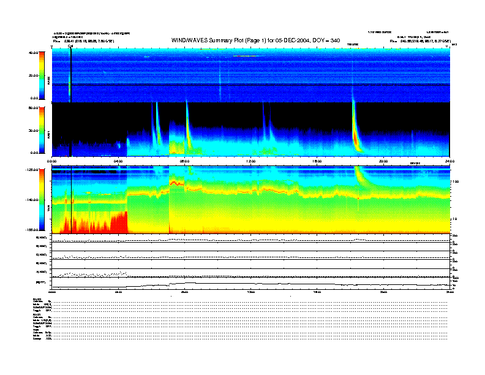Select the 16:00 time axis label
Viewport: 485px width, 375px height.
(317, 161)
